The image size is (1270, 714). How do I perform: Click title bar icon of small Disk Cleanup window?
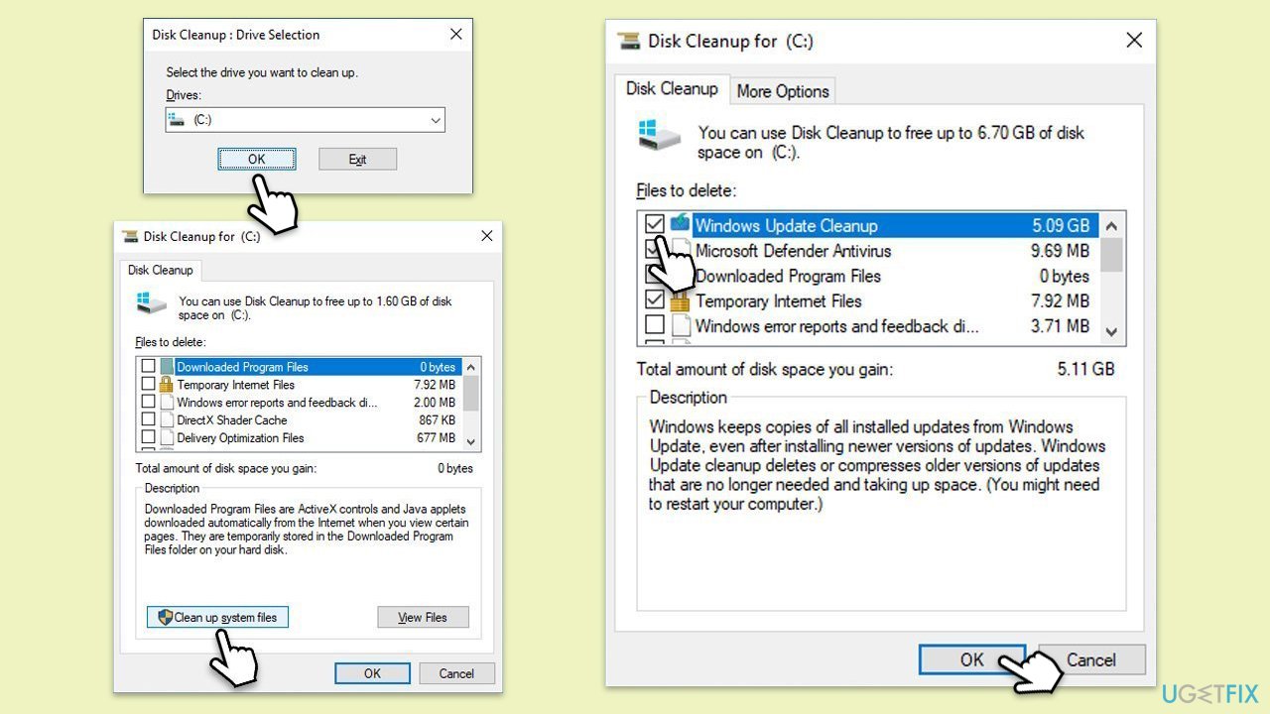click(x=130, y=236)
